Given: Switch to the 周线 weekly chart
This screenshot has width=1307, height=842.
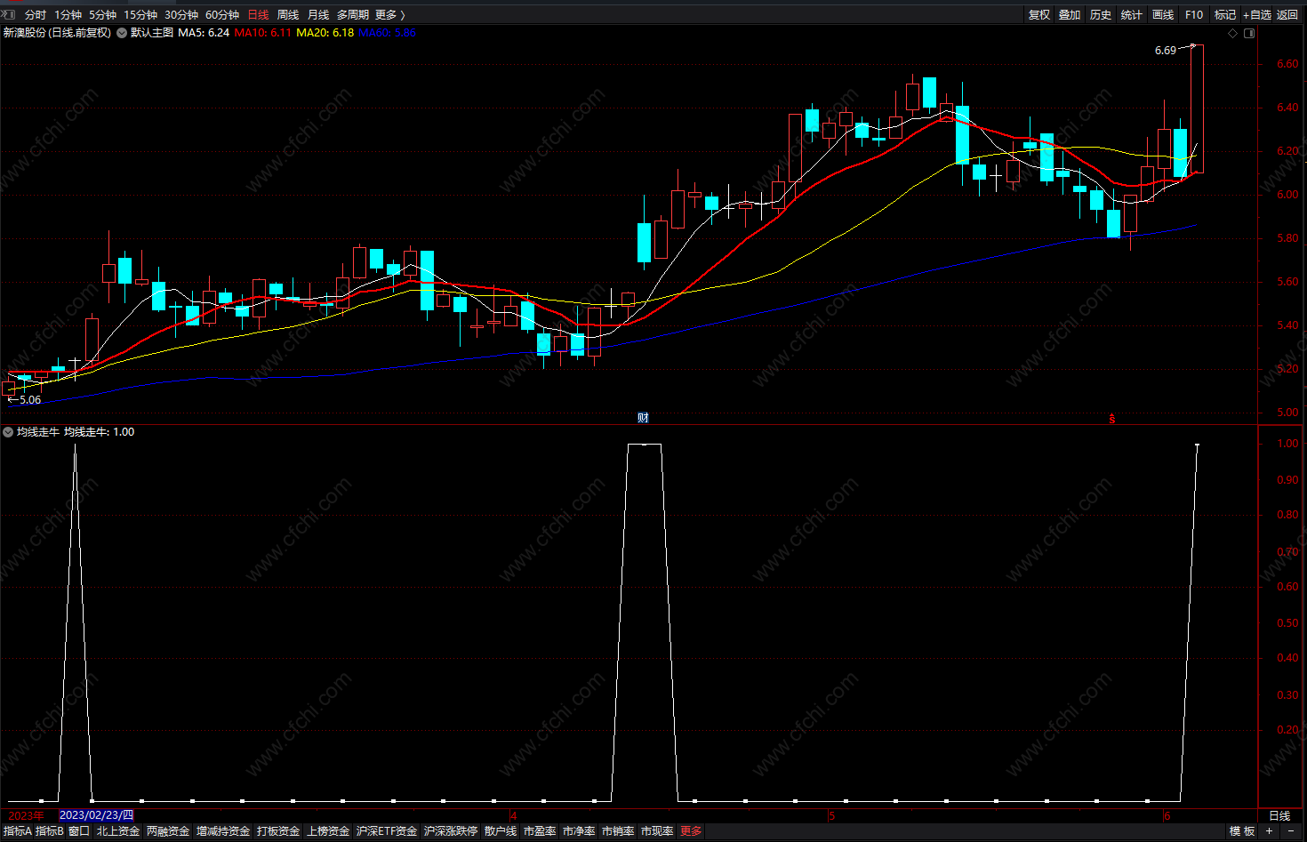Looking at the screenshot, I should [x=288, y=14].
